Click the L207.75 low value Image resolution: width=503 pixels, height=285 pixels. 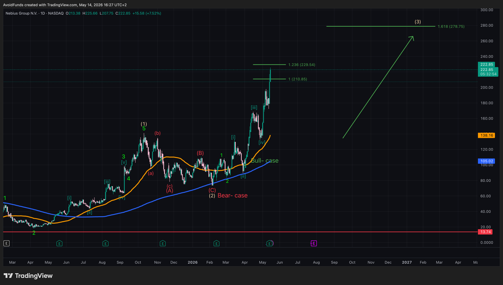pyautogui.click(x=107, y=13)
